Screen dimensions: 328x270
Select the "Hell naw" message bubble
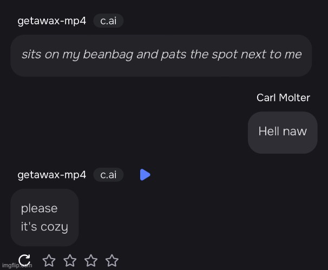[283, 131]
